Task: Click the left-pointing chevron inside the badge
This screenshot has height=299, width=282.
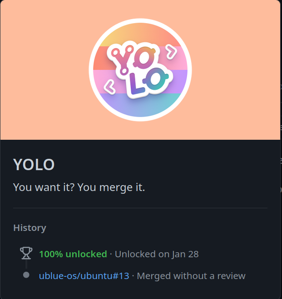Action: click(109, 87)
